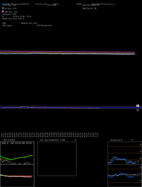Viewport: 142px width, 187px height.
Task: Click the 'Stochastics & R' panel title
Action: click(116, 140)
